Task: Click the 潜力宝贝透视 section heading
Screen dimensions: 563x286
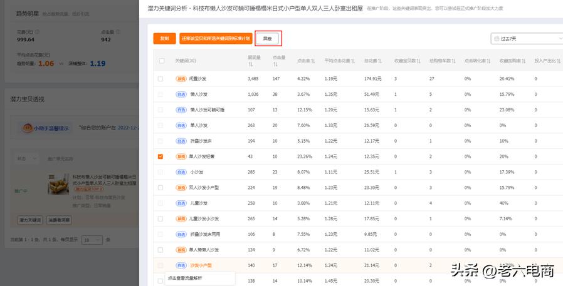Action: click(x=28, y=100)
